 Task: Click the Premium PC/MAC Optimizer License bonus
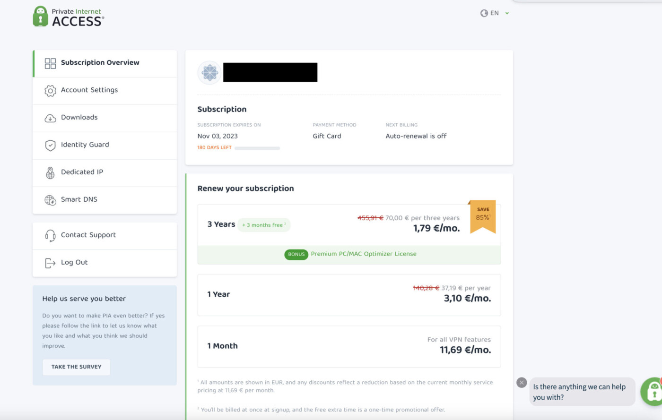click(x=364, y=254)
